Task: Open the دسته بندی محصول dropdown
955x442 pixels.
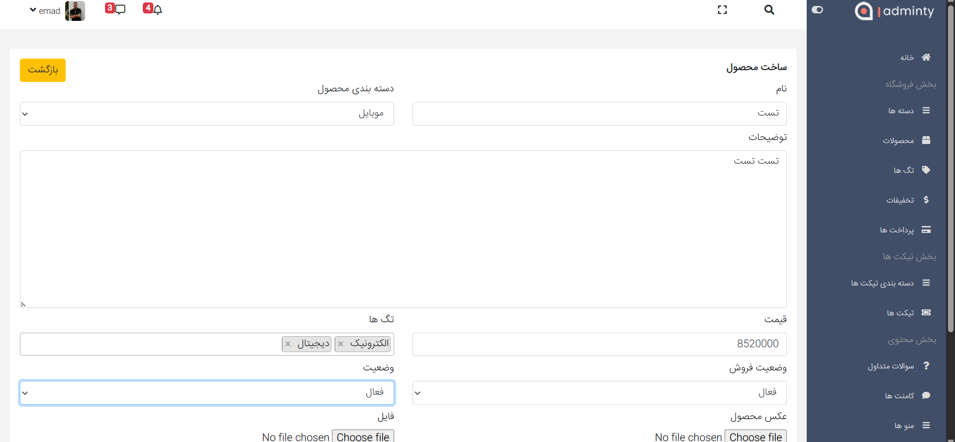Action: [x=207, y=114]
